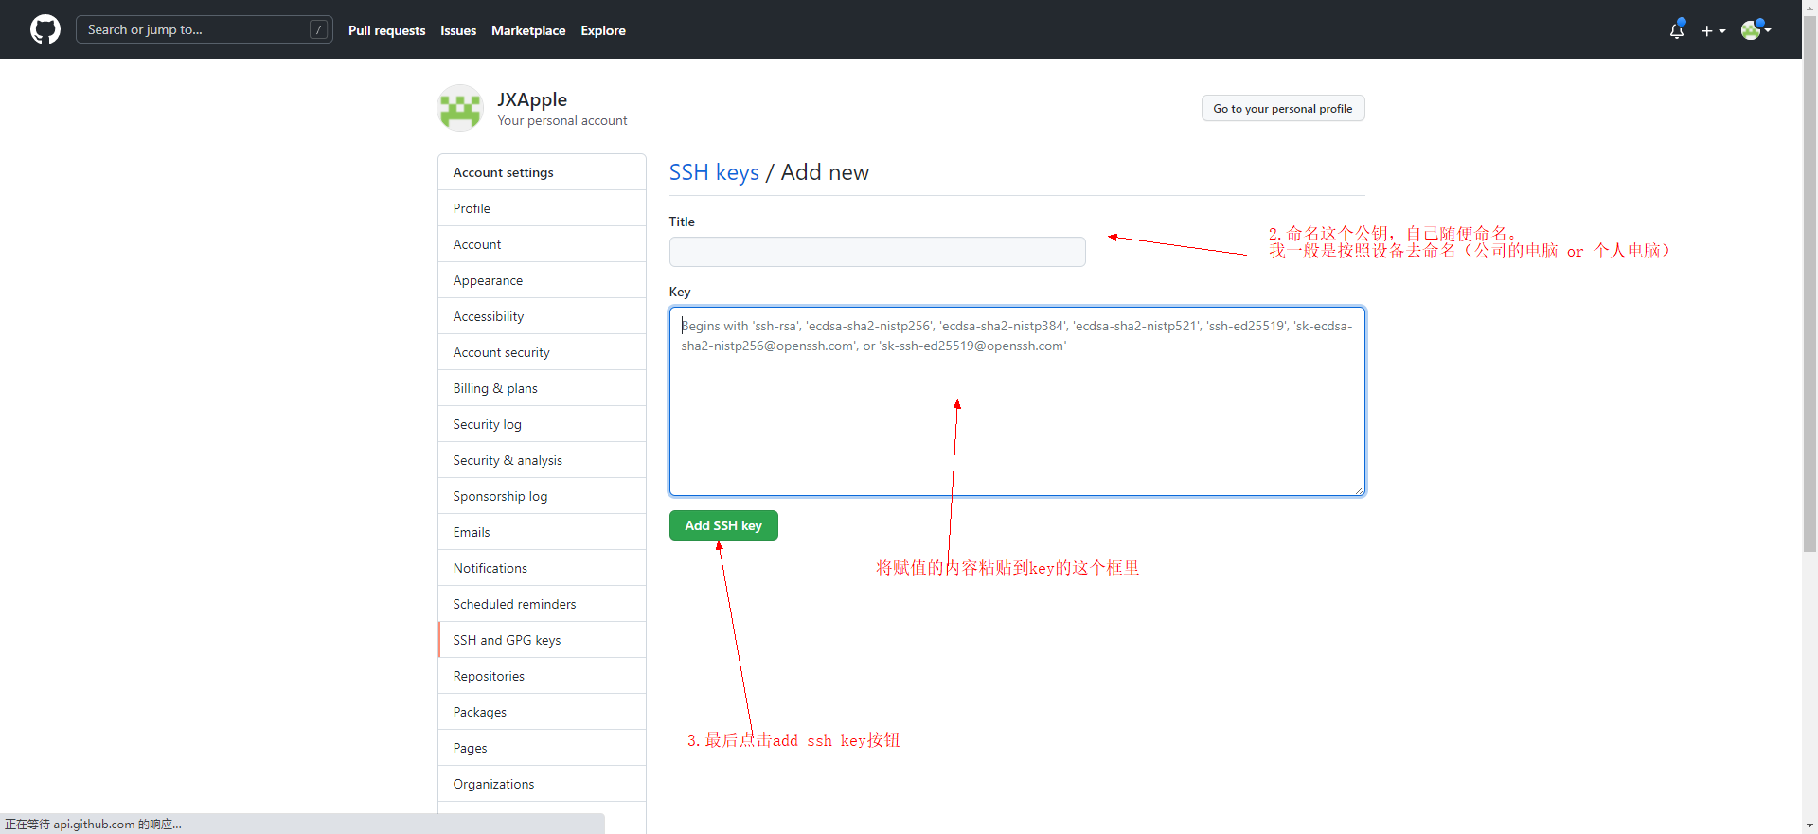Screen dimensions: 1818x834
Task: Open Sponsorship log in sidebar
Action: point(542,496)
